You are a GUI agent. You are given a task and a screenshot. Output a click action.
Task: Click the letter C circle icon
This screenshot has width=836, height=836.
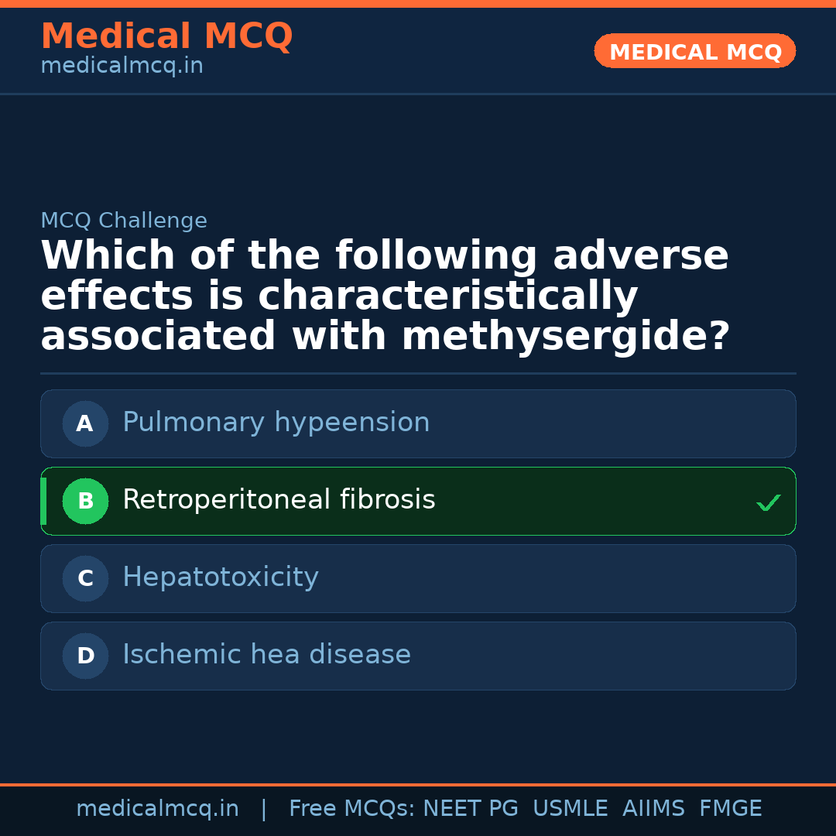click(x=85, y=578)
